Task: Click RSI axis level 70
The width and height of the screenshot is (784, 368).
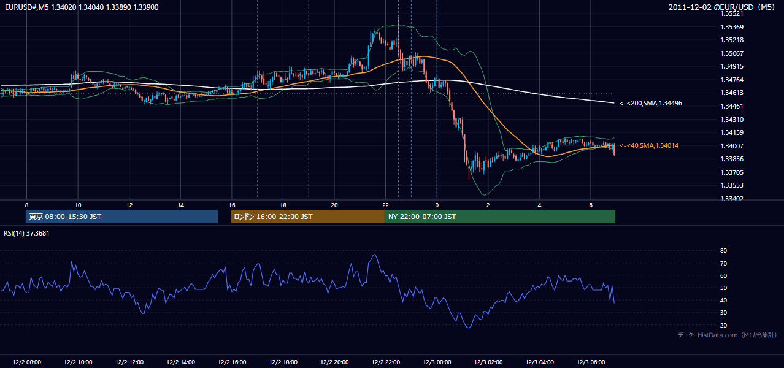Action: [723, 263]
